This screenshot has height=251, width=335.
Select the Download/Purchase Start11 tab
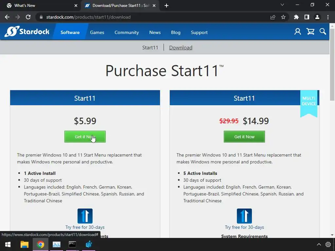[120, 6]
